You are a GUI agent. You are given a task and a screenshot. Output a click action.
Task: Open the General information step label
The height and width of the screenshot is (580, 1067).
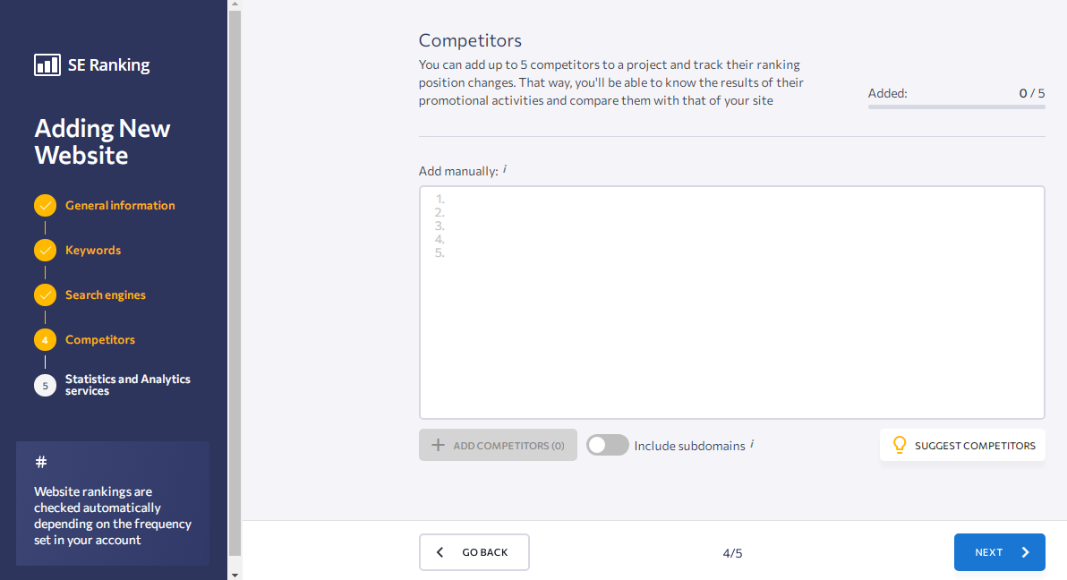(x=120, y=206)
